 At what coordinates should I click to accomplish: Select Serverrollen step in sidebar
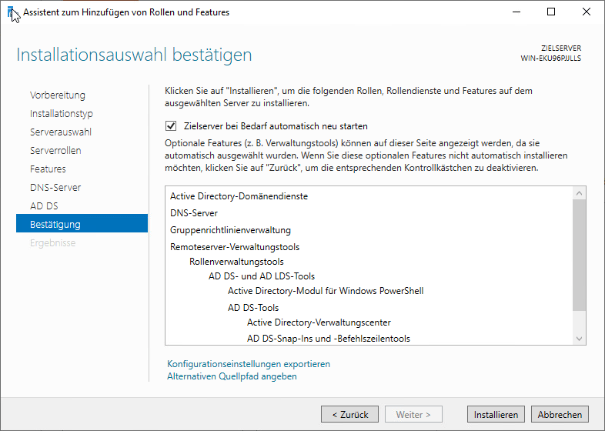pyautogui.click(x=55, y=151)
